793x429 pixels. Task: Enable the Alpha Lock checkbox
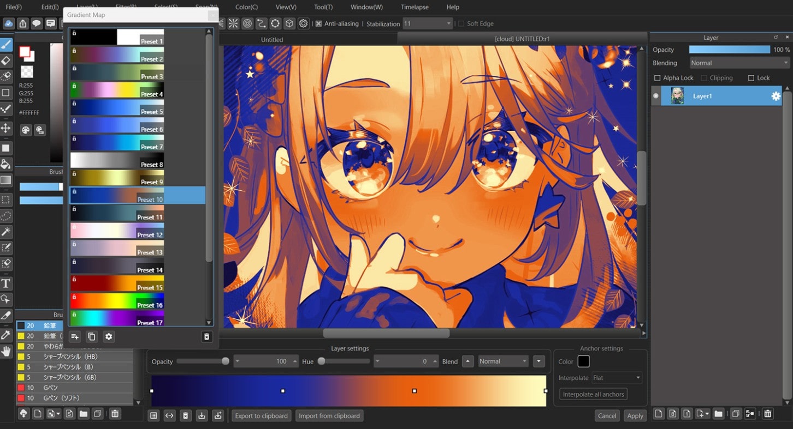(658, 78)
